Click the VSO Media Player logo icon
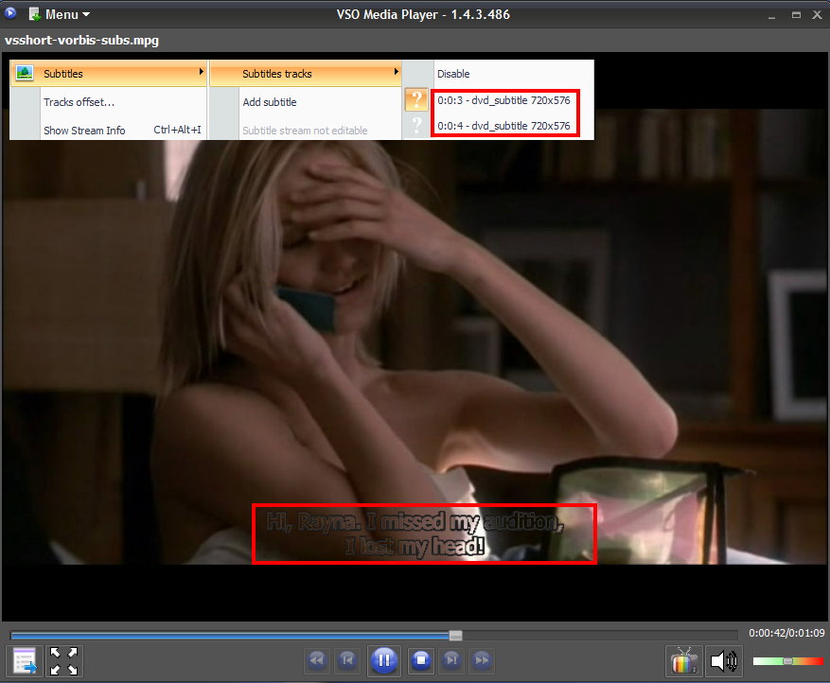830x683 pixels. pos(10,13)
